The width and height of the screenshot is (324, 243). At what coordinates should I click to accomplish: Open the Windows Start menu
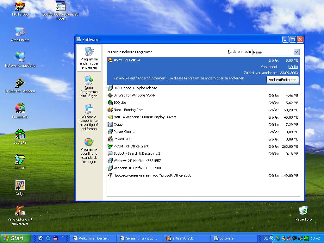(15, 238)
